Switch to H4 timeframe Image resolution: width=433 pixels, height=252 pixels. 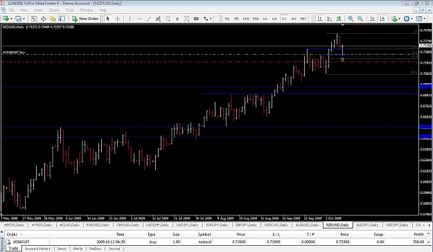point(274,19)
